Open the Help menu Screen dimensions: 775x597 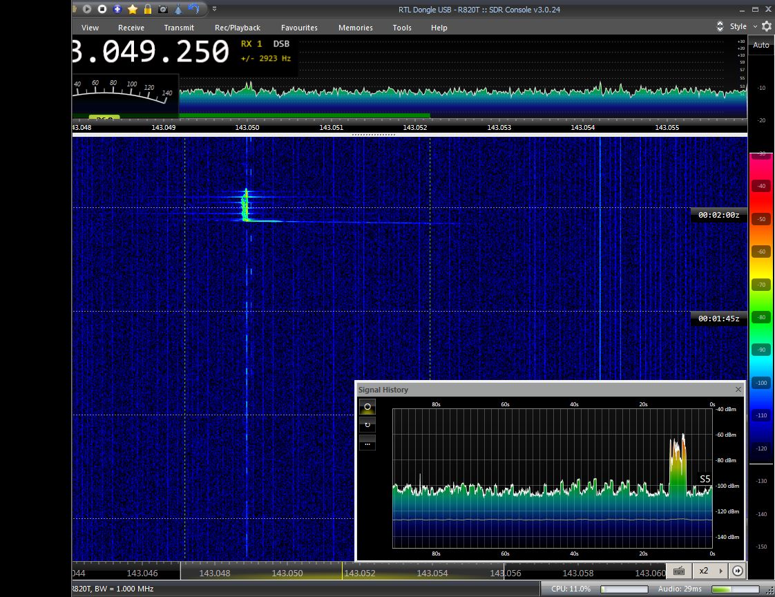click(x=439, y=28)
